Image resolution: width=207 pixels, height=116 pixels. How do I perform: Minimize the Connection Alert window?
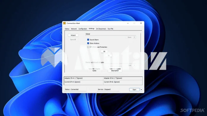pos(128,23)
